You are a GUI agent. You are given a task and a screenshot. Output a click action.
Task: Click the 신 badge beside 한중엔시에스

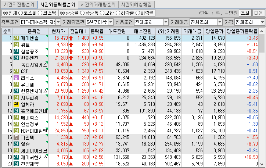16,91
